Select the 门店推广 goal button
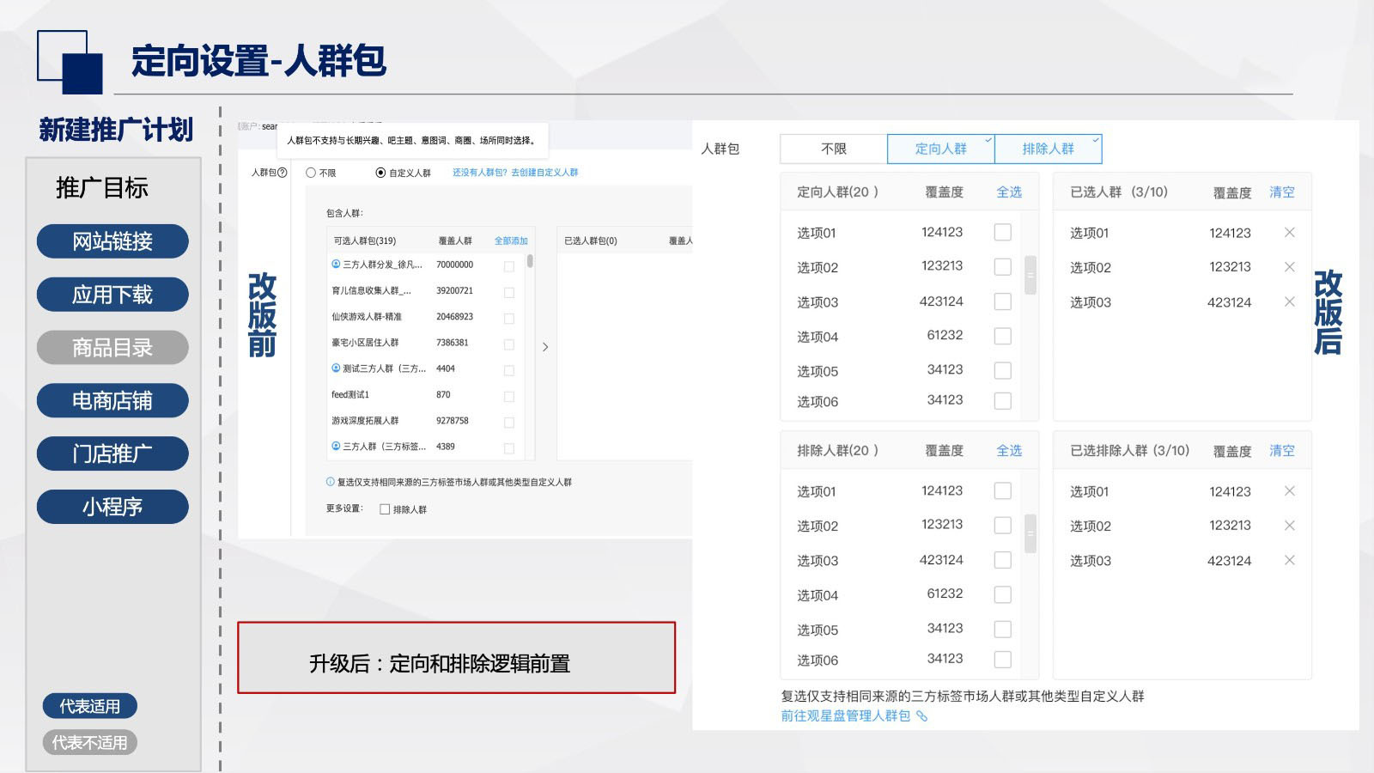 coord(112,453)
